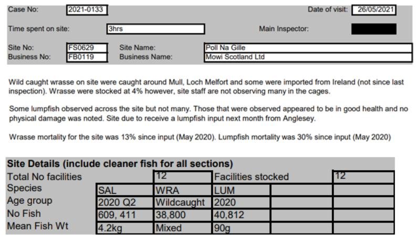
Task: Click the 40,812 No Fish cell
Action: point(241,215)
